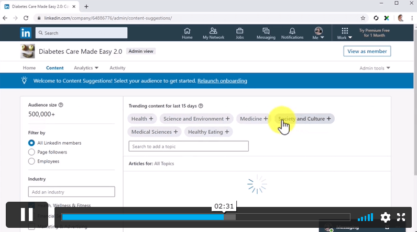Click the Audience size help icon
417x232 pixels.
[x=61, y=105]
